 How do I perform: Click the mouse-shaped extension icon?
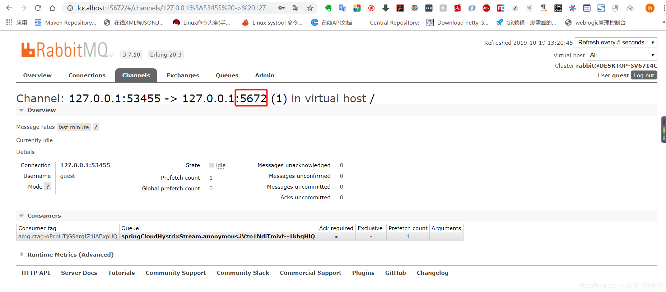point(615,8)
